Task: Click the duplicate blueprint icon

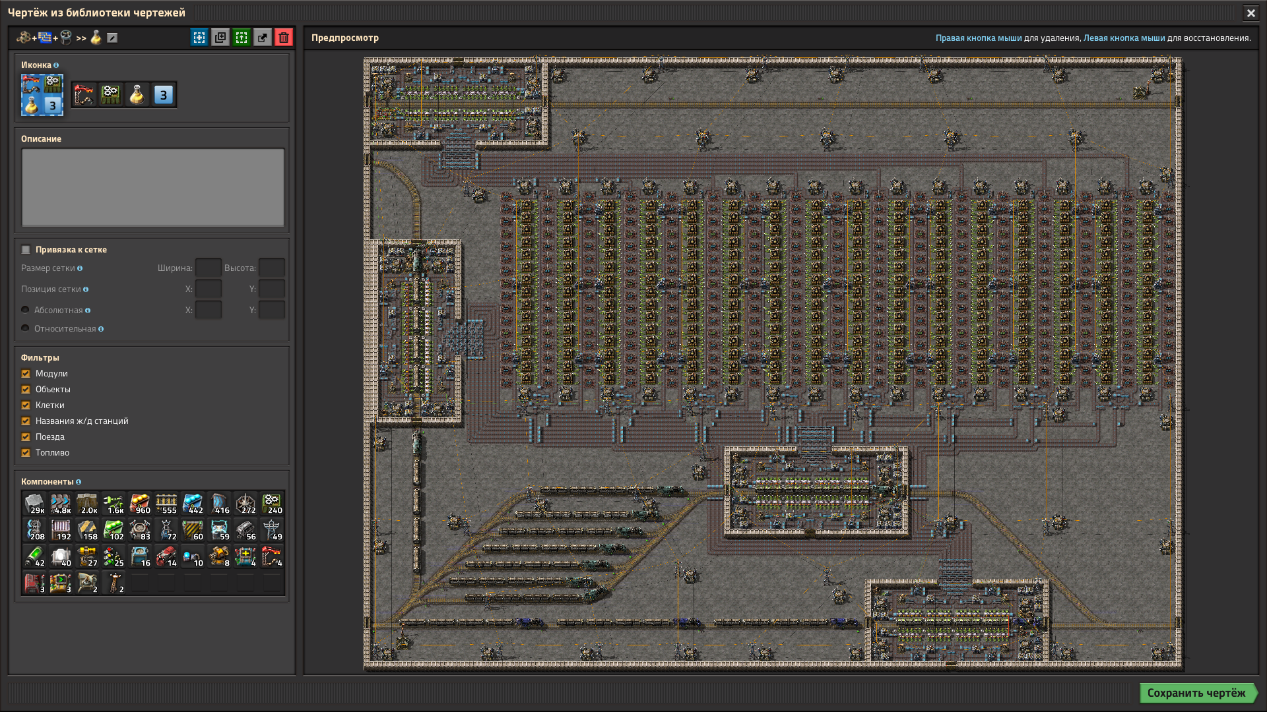Action: (220, 38)
